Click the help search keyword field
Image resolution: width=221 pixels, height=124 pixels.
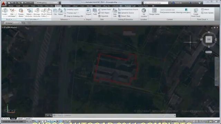pyautogui.click(x=156, y=3)
